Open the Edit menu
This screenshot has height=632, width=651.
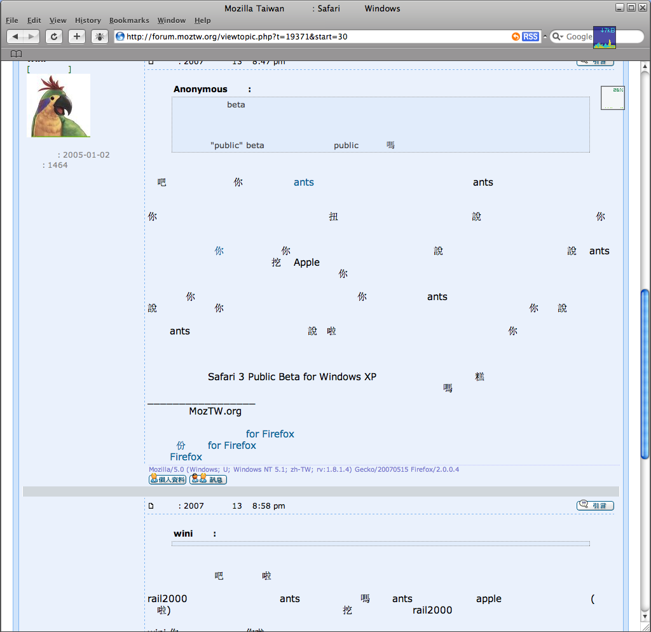click(34, 20)
